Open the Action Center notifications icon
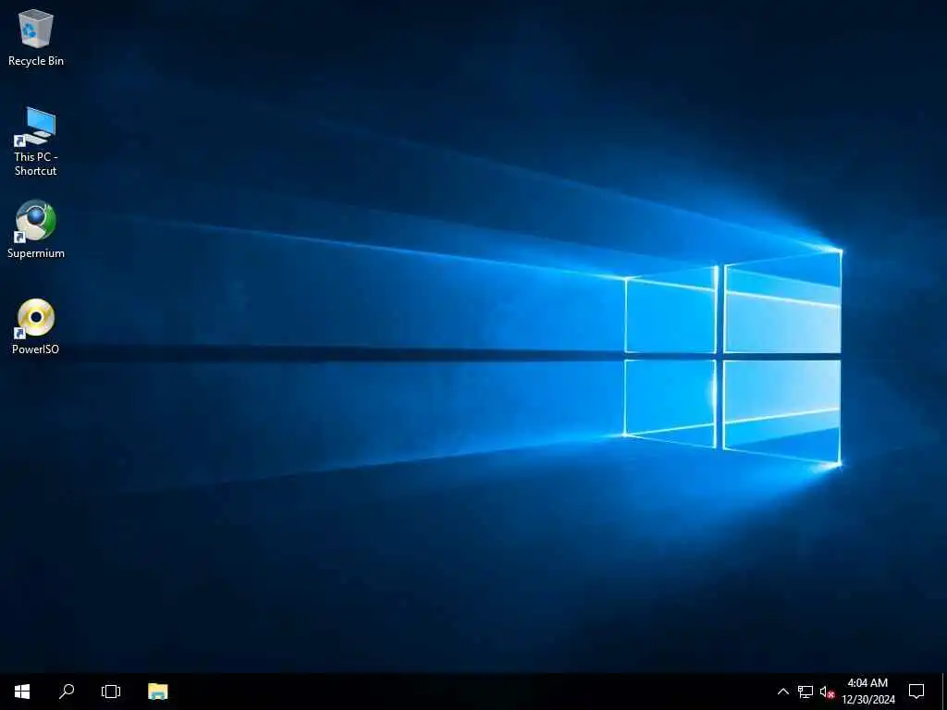The image size is (947, 710). point(916,692)
